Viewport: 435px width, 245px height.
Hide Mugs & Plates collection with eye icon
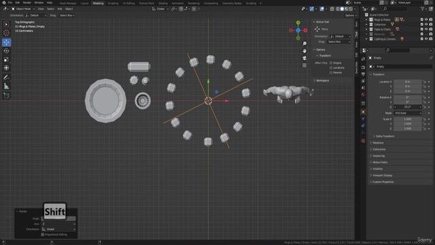pyautogui.click(x=426, y=20)
